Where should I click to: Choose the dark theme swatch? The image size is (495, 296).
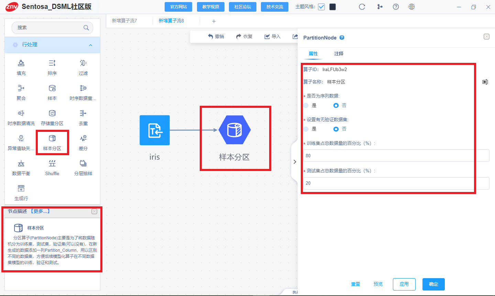pyautogui.click(x=332, y=7)
